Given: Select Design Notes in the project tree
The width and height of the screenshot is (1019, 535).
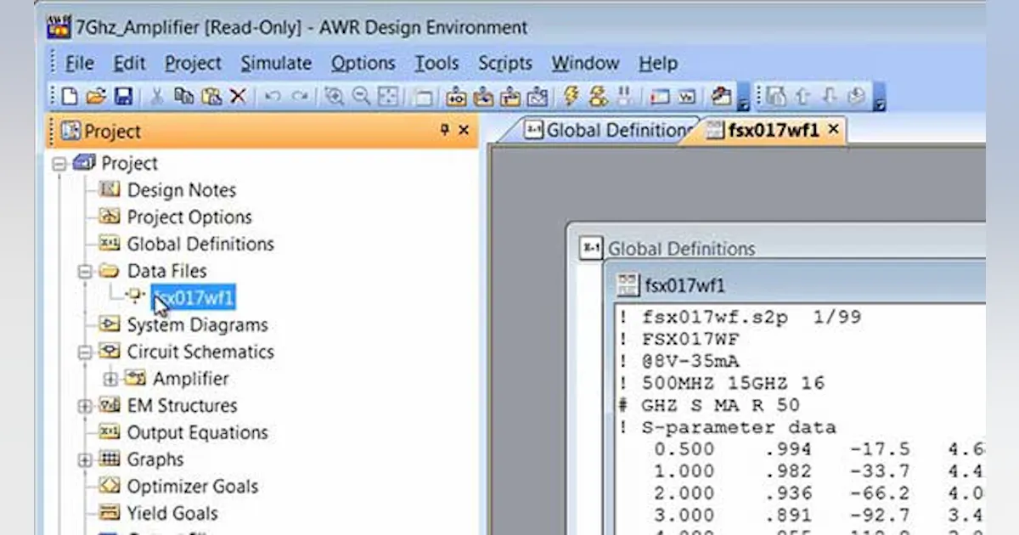Looking at the screenshot, I should point(181,190).
